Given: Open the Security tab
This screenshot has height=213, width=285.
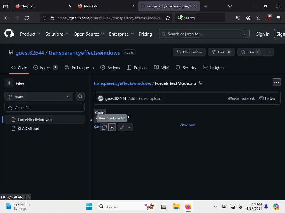Looking at the screenshot, I should 186,68.
